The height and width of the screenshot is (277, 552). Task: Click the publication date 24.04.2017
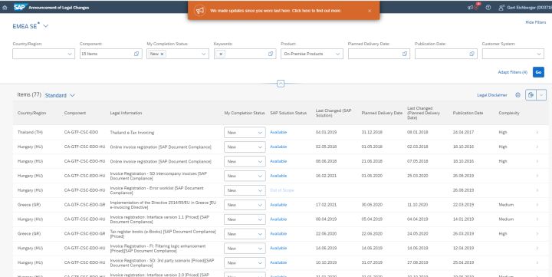pos(463,132)
